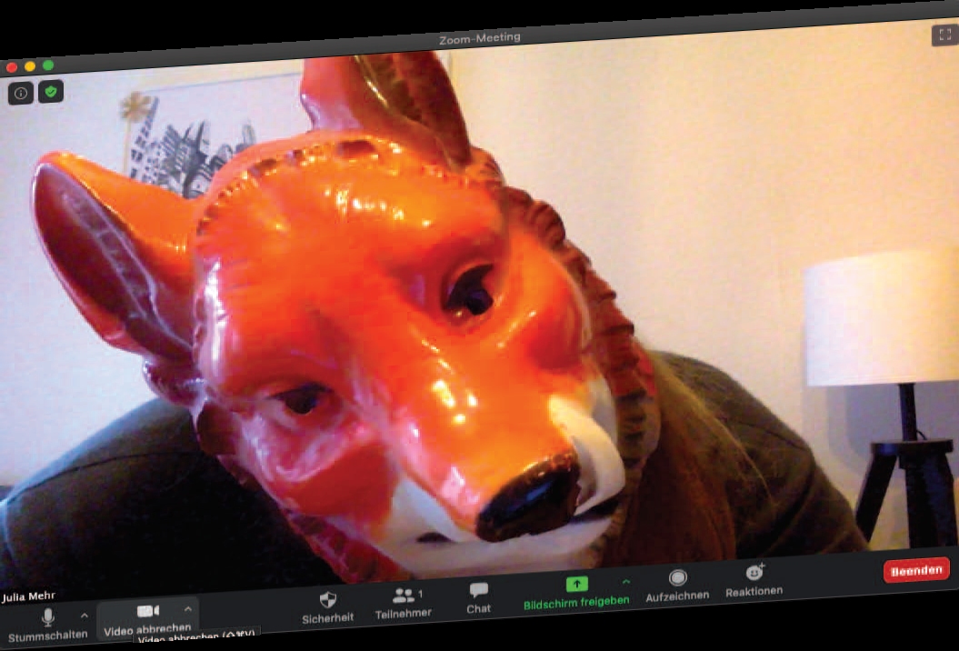Start sharing with Bildschirm freigeben

coord(576,592)
